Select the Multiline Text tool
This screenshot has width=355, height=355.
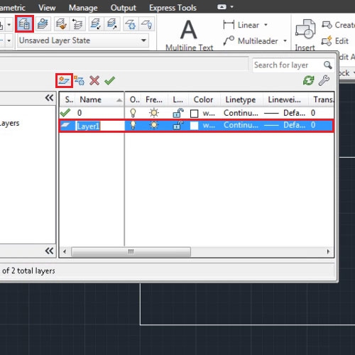coord(189,35)
